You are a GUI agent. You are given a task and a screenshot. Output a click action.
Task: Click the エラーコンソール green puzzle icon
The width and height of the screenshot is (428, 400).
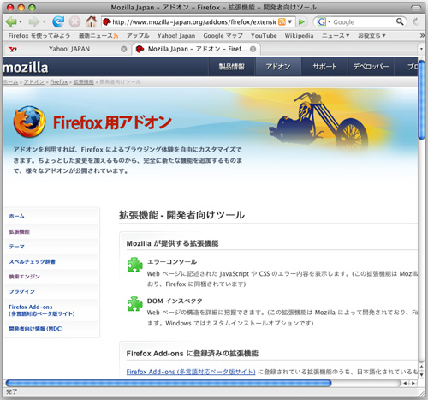134,265
